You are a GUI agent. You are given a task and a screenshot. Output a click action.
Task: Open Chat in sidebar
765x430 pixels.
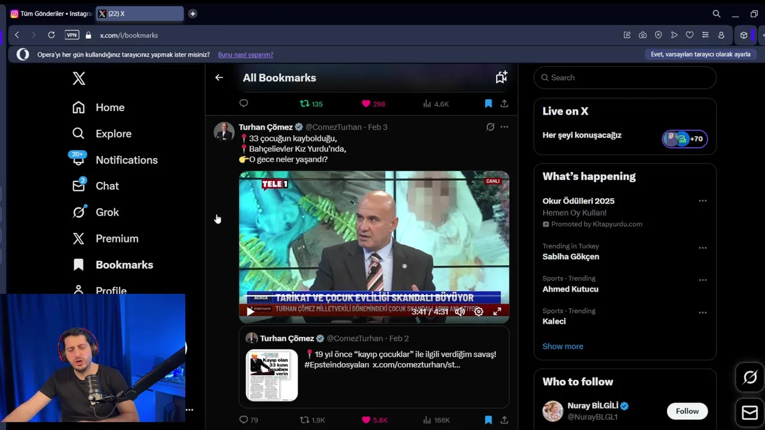coord(96,186)
